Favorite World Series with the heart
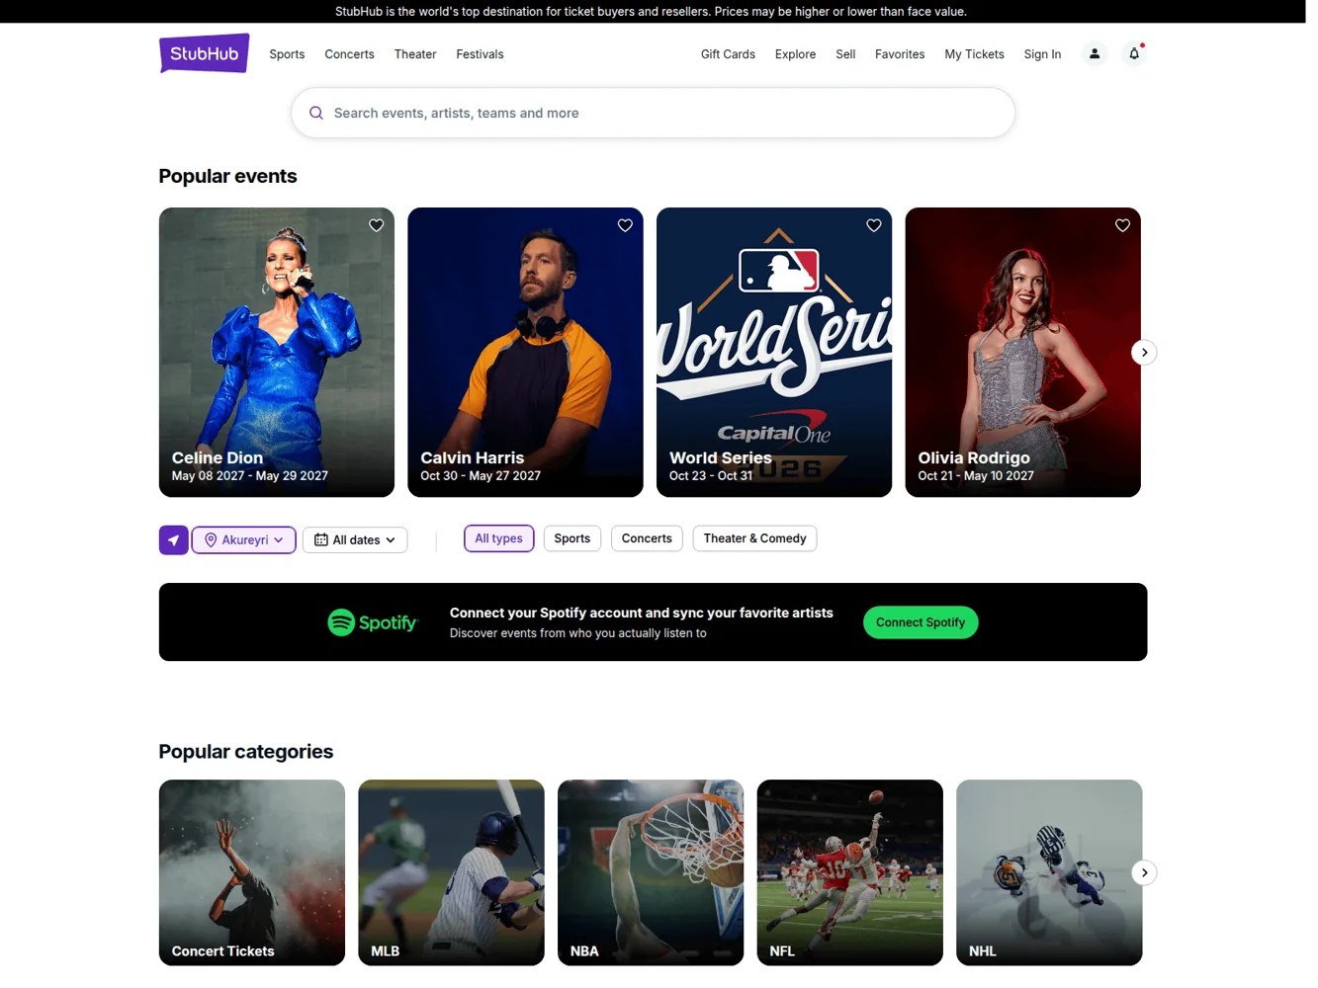Image resolution: width=1318 pixels, height=988 pixels. pyautogui.click(x=874, y=225)
